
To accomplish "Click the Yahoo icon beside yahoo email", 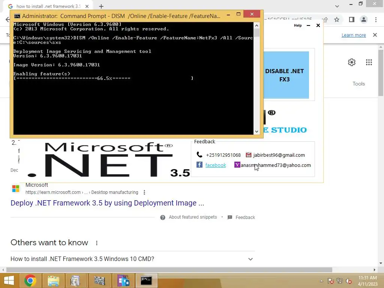I will (237, 165).
